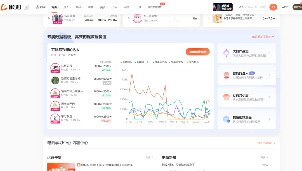Click the 蝉妈妈年度大会 banner
This screenshot has height=171, width=302.
223,7
